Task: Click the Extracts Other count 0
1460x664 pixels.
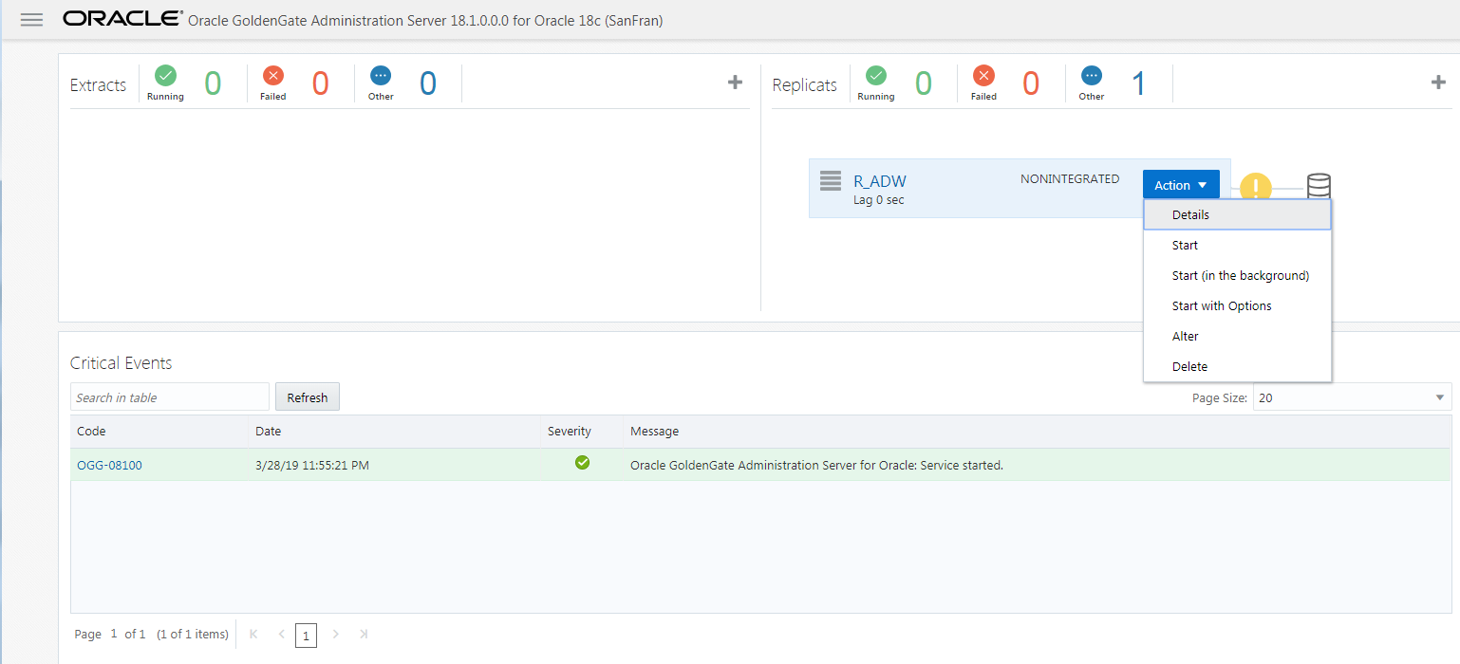Action: click(428, 83)
